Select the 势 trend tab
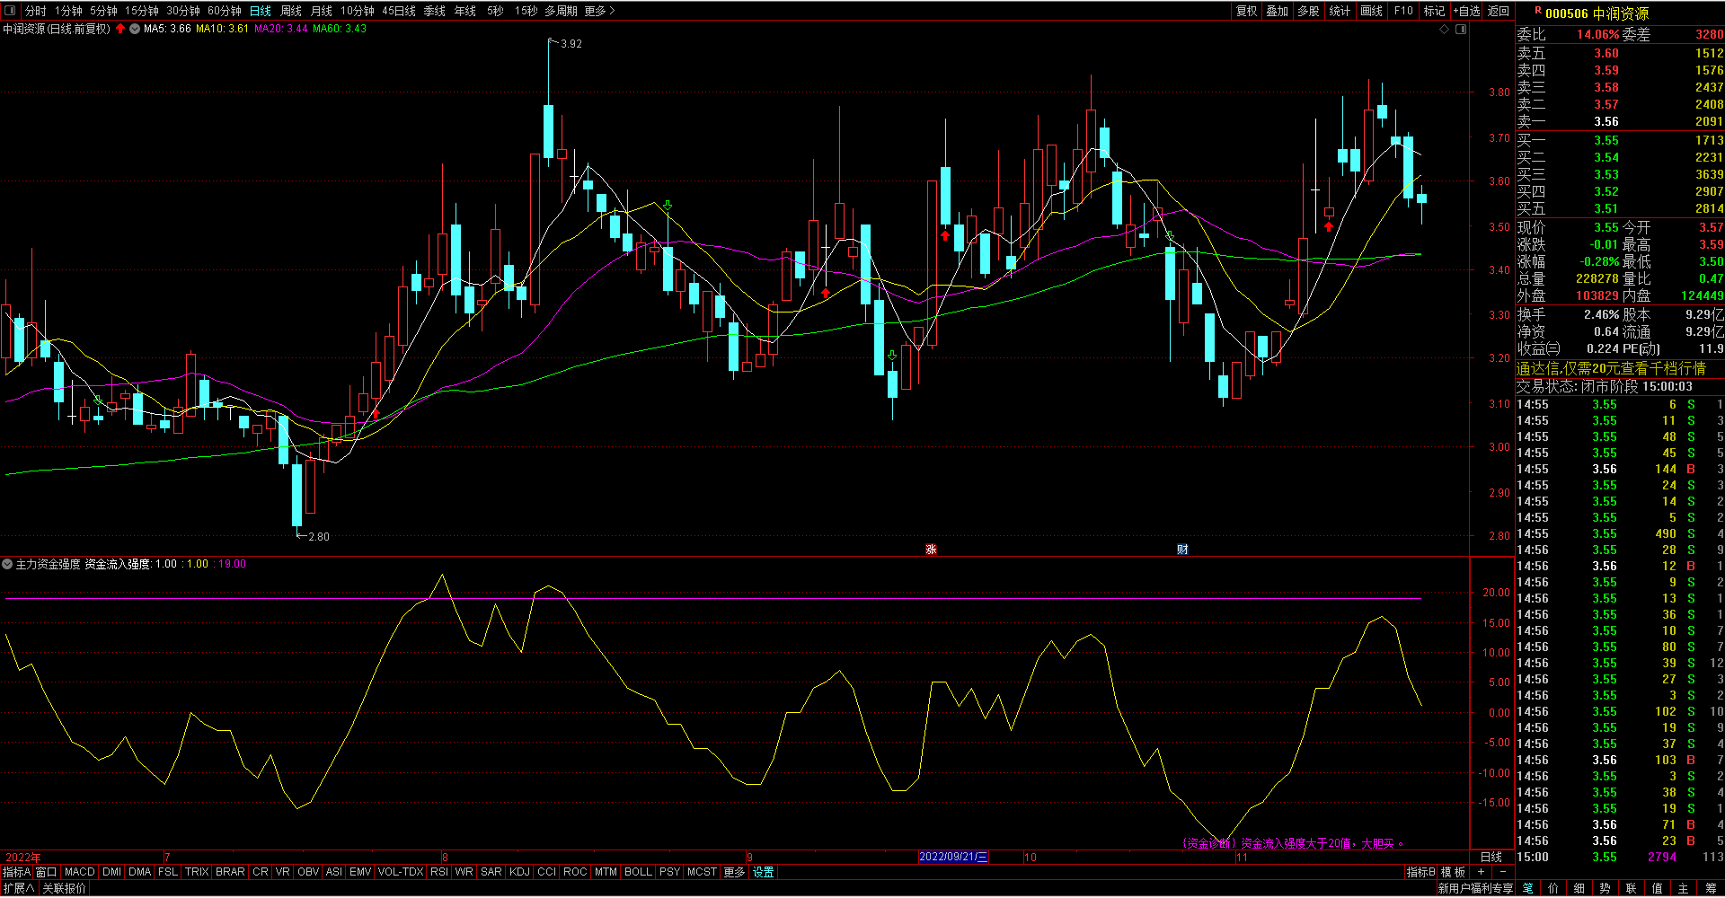 (1606, 888)
